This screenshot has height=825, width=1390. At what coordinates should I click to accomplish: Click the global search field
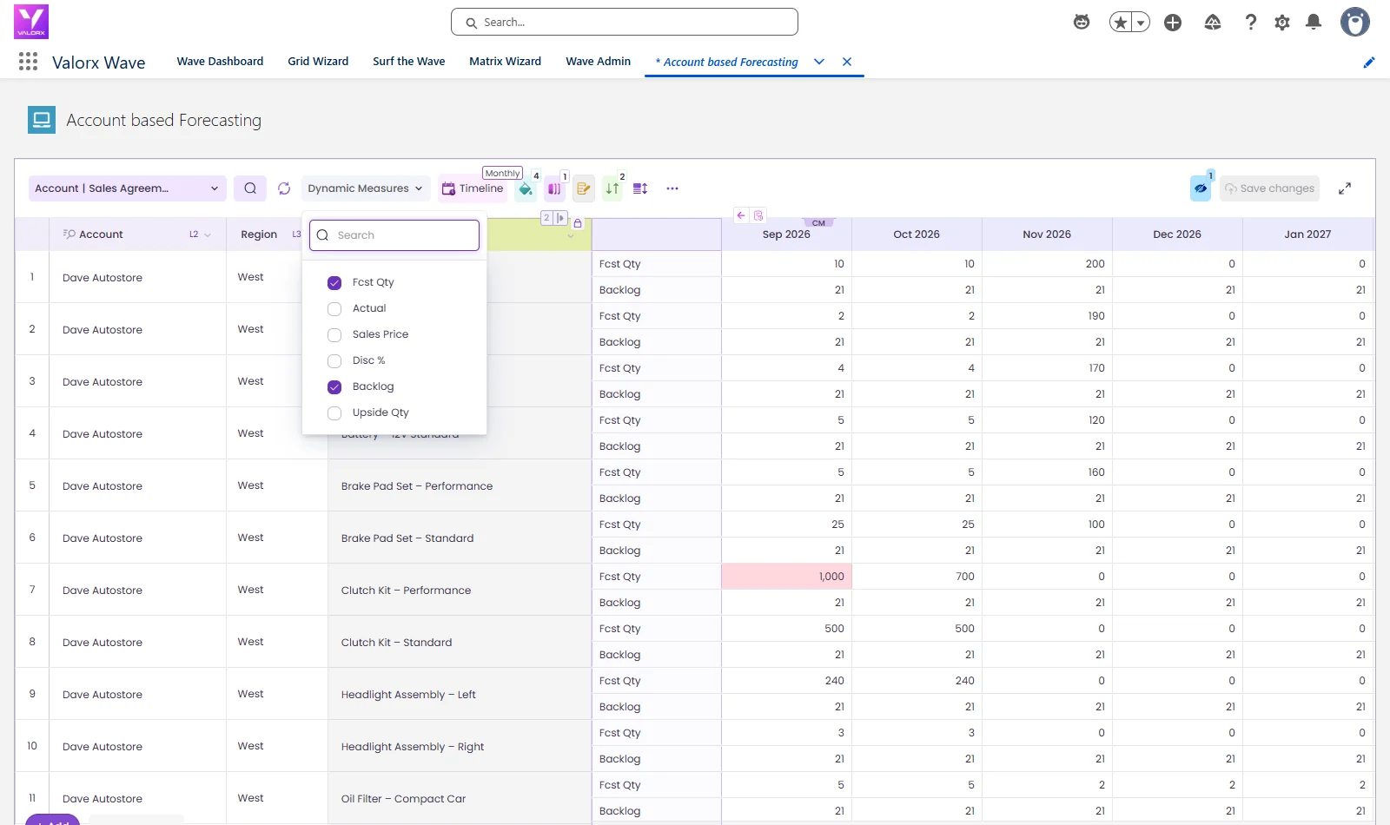tap(625, 23)
